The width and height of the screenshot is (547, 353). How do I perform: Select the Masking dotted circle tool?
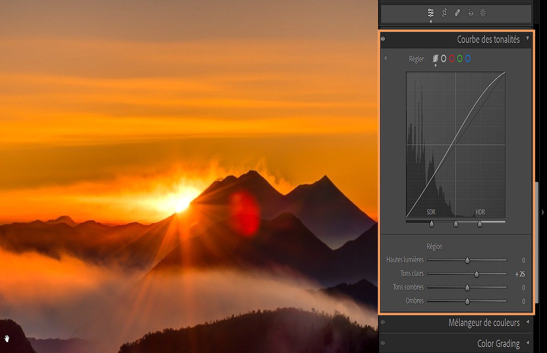click(483, 13)
